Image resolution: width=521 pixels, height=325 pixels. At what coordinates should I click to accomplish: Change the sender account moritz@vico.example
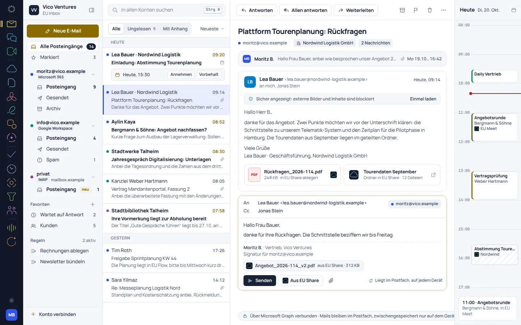pyautogui.click(x=414, y=204)
